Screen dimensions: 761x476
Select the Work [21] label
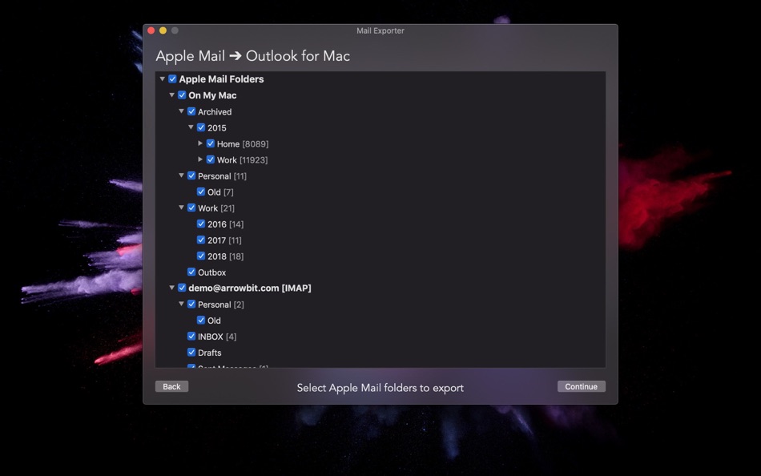coord(216,208)
